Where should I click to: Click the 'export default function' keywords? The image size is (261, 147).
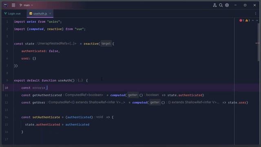(x=35, y=80)
